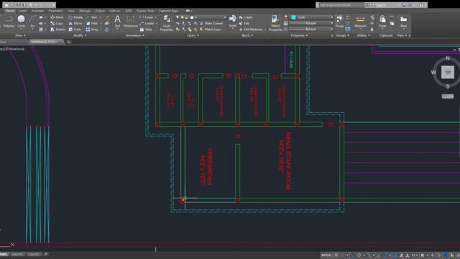Expand the Modify panel
This screenshot has width=460, height=259.
pyautogui.click(x=80, y=35)
